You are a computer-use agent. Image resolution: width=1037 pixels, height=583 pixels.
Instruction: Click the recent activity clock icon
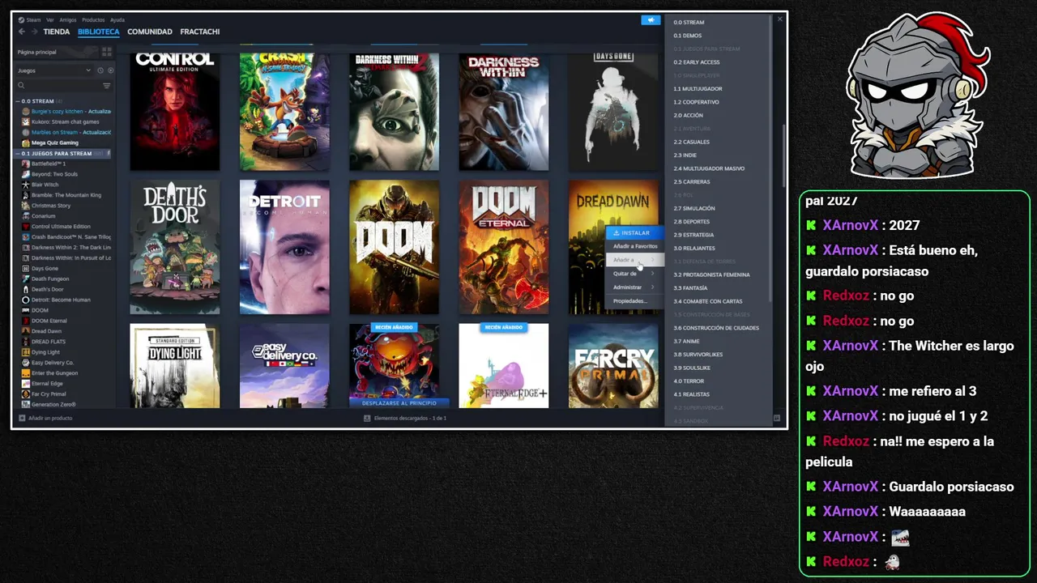[100, 70]
